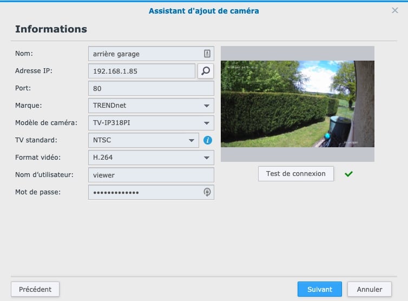Click the Format vidéo: label

pyautogui.click(x=38, y=158)
